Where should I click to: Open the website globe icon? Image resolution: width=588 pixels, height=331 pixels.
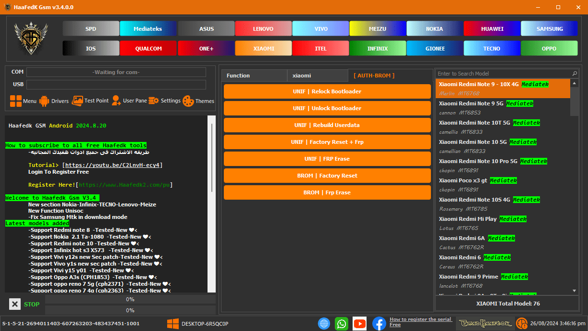coord(324,323)
